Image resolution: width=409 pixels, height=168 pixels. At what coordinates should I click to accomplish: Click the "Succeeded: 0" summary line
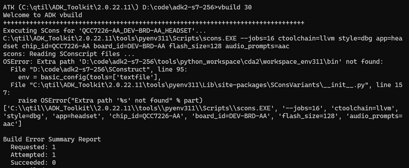(x=33, y=162)
